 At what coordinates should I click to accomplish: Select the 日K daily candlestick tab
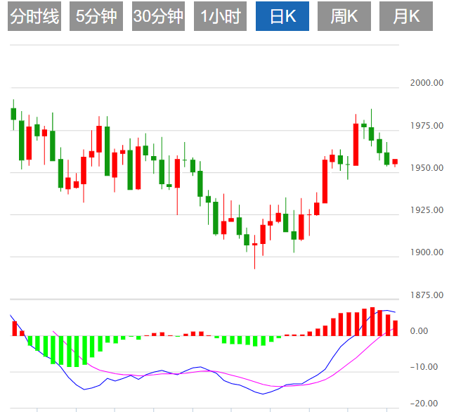click(x=282, y=16)
